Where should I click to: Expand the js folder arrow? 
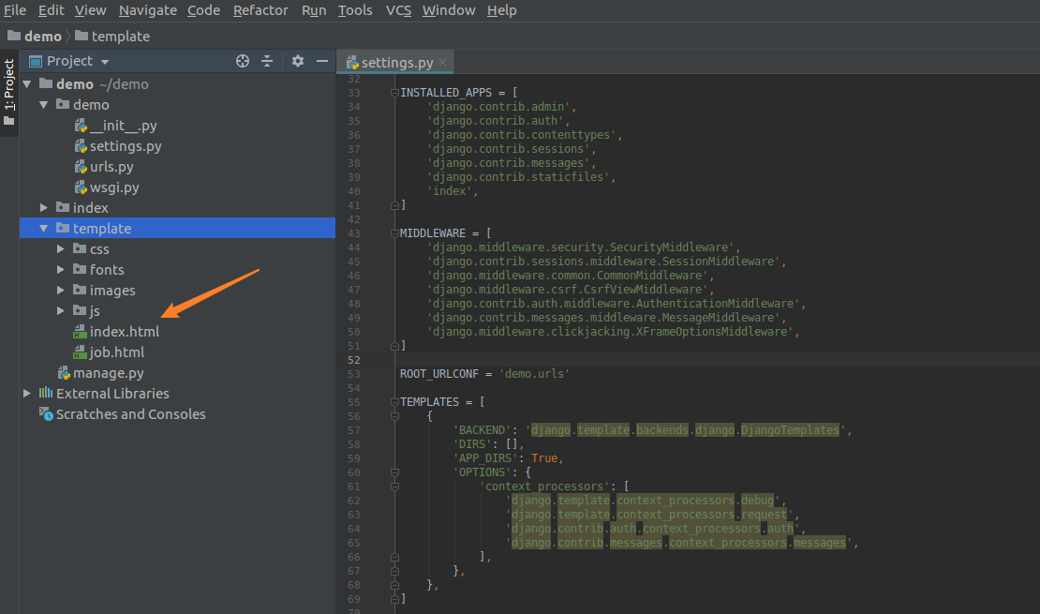tap(60, 310)
